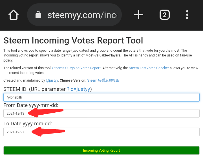Follow the ?id=justyy parameter link
The width and height of the screenshot is (203, 155).
coord(78,89)
